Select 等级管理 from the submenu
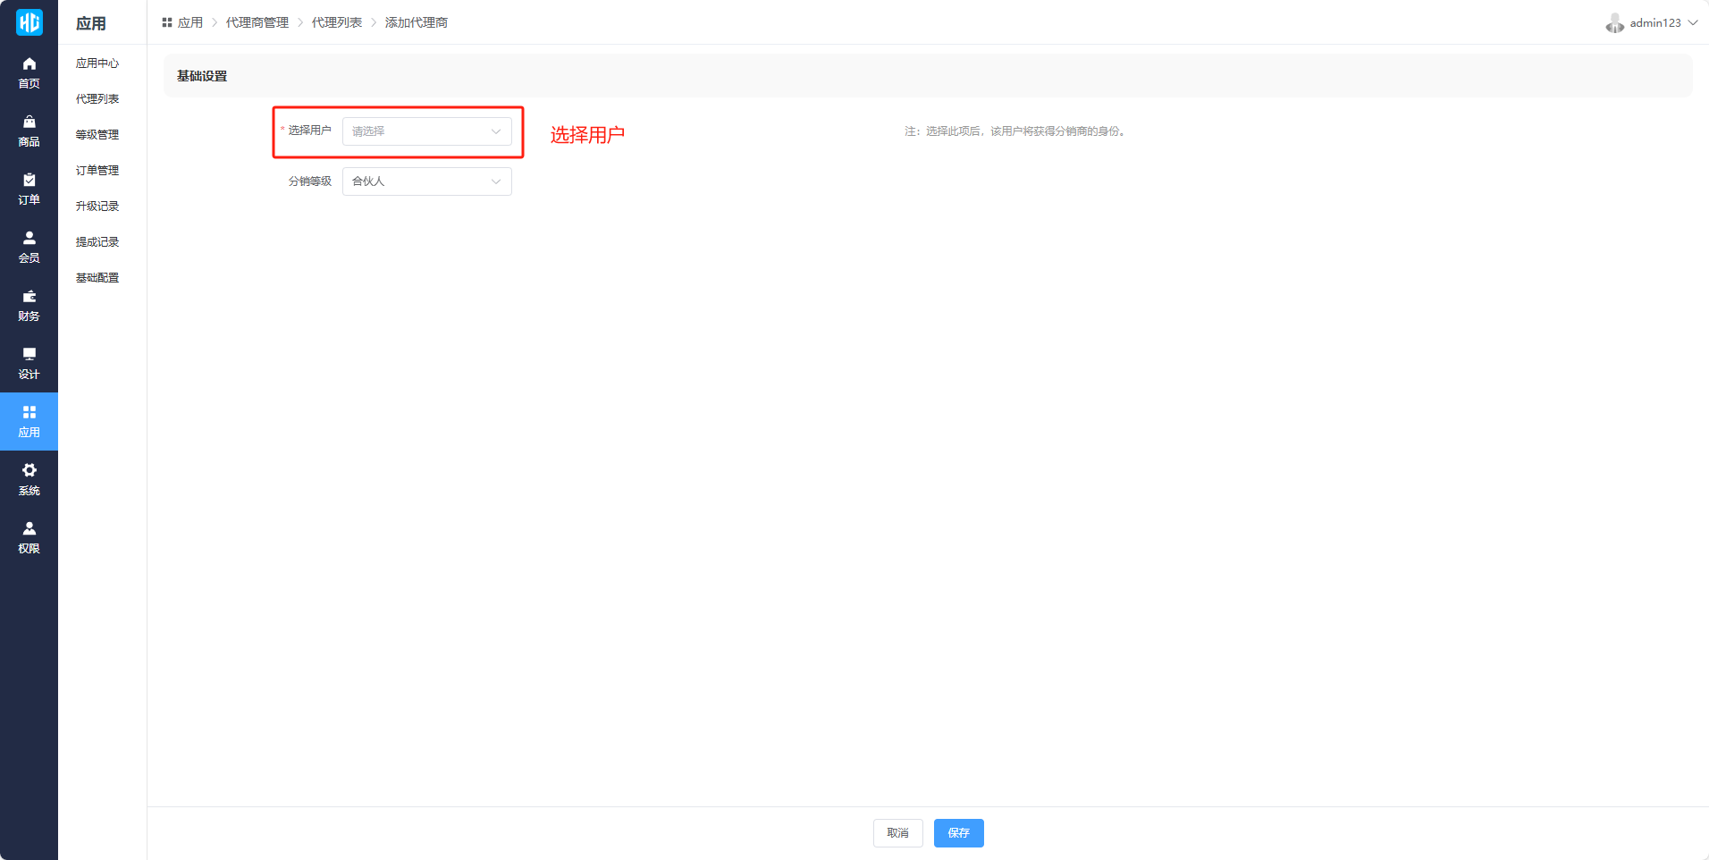This screenshot has width=1709, height=860. [x=97, y=135]
